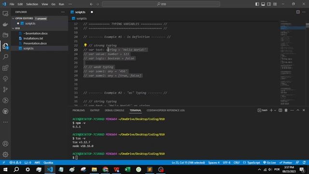Open terminal panel more actions ellipsis

pyautogui.click(x=292, y=110)
